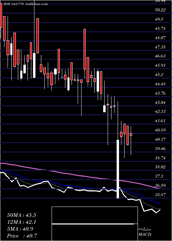Click the 35.87 price axis label

click(x=160, y=195)
